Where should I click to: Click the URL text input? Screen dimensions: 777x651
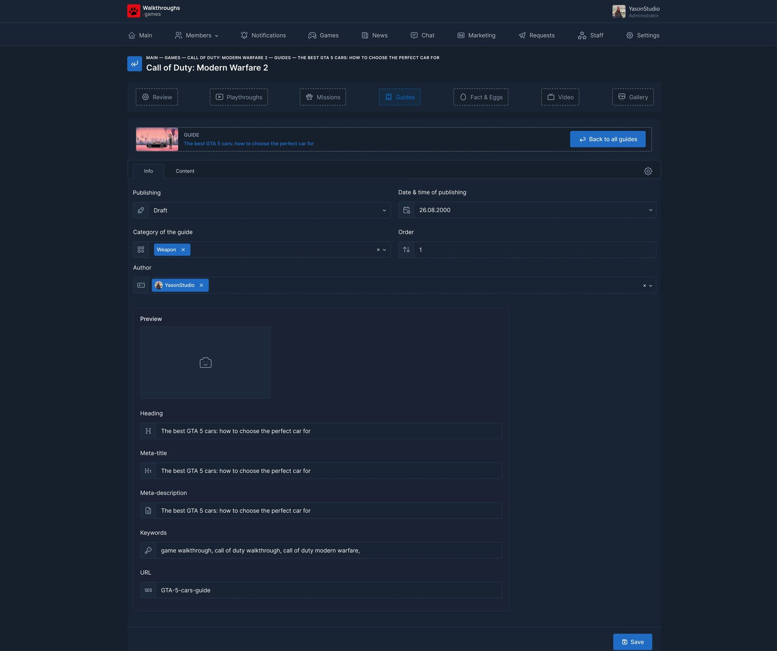pos(329,590)
